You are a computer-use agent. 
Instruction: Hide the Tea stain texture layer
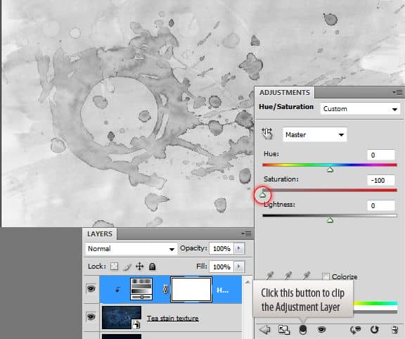[x=91, y=316]
